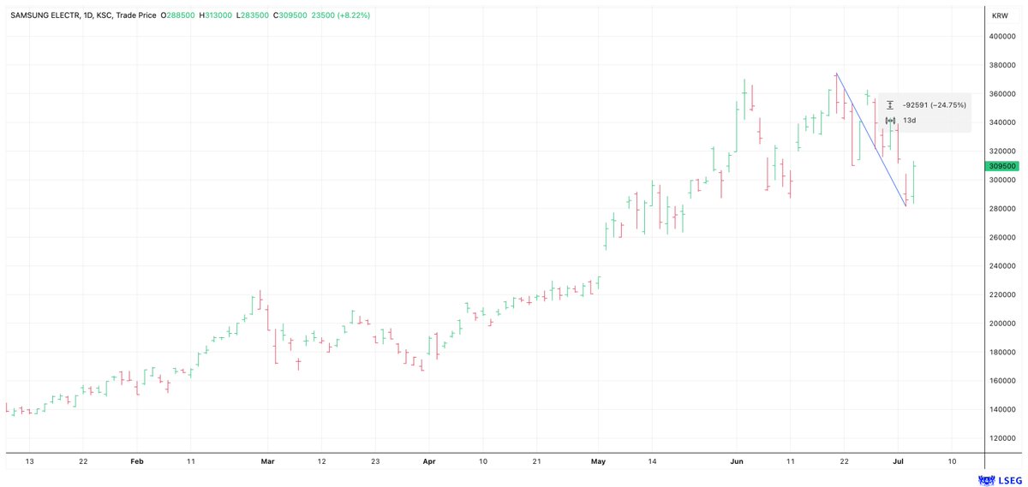Click the 380000 price axis label
The image size is (1028, 487).
[1001, 65]
